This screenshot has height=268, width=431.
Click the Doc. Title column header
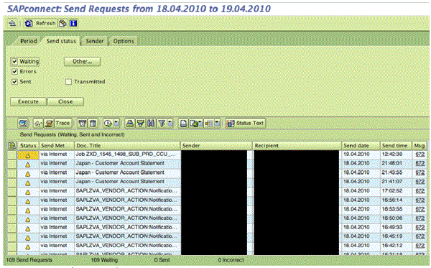click(127, 146)
